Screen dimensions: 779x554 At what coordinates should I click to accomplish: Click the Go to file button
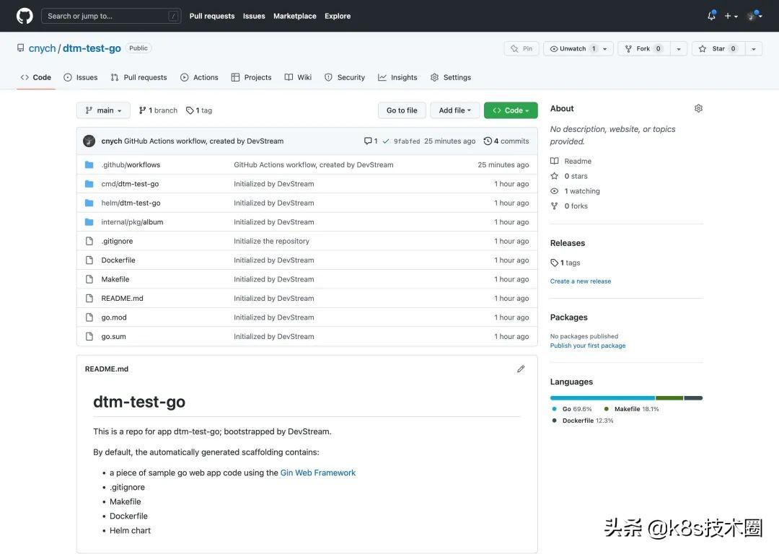pyautogui.click(x=402, y=110)
